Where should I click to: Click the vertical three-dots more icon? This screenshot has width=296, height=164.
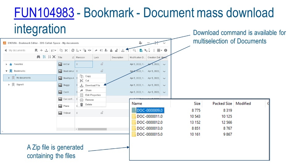click(154, 50)
